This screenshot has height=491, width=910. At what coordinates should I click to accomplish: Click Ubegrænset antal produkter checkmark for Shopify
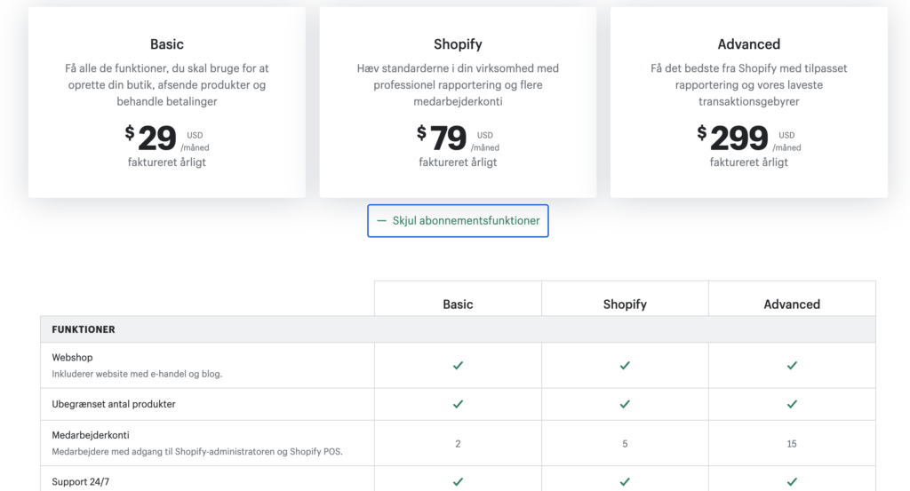(625, 404)
